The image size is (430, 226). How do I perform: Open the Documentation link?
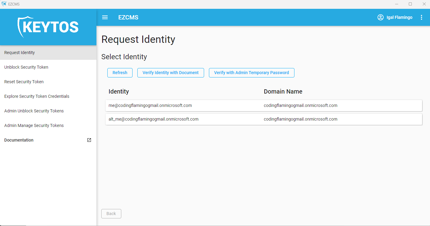tap(48, 140)
